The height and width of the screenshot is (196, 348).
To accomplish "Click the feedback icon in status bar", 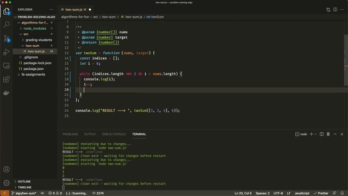I will click(x=334, y=193).
